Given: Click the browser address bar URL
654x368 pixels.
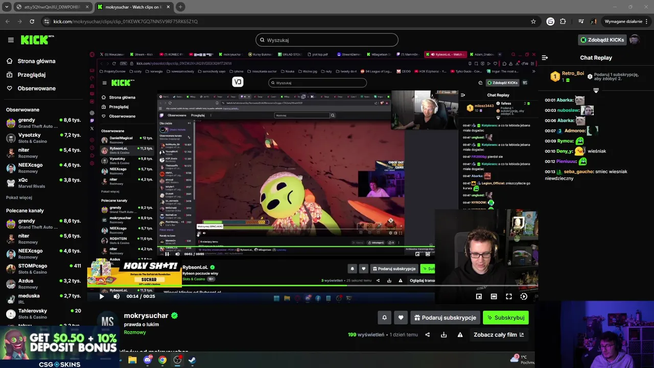Looking at the screenshot, I should [125, 21].
